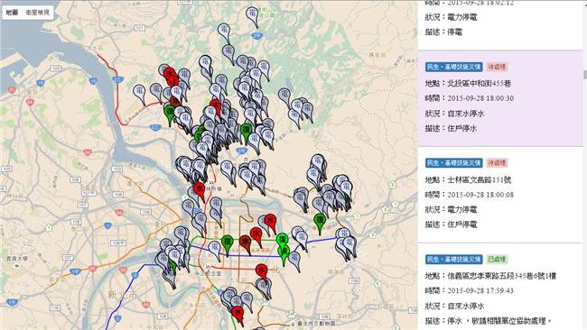Select the 信義區忠孝東路五段 incident entry
The width and height of the screenshot is (587, 330).
pyautogui.click(x=499, y=287)
